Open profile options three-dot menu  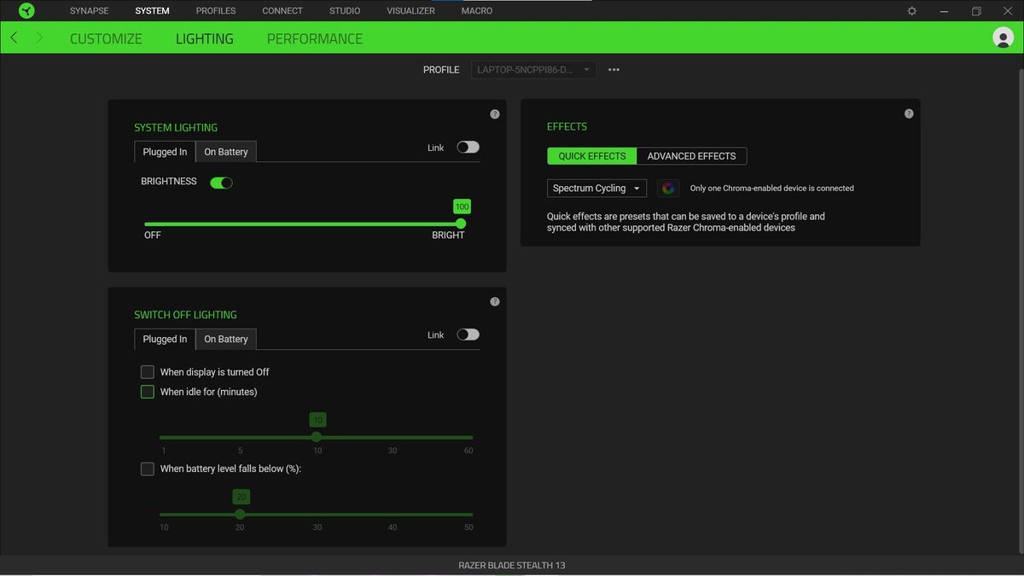(x=614, y=70)
